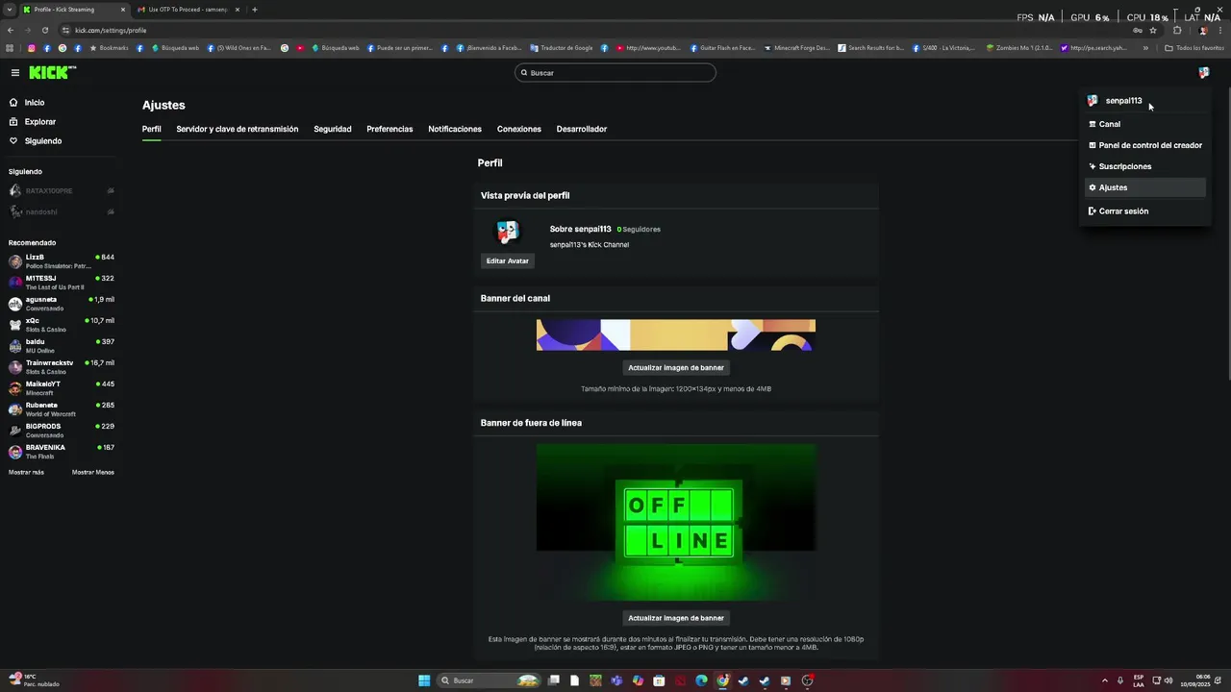Open Microsoft Store from taskbar
The width and height of the screenshot is (1231, 692).
click(x=659, y=680)
